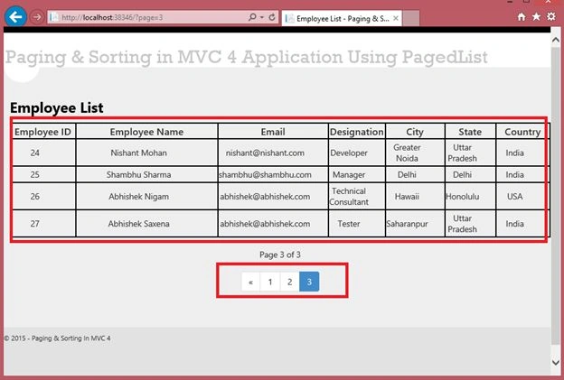
Task: Select the active page 3 button
Action: pos(309,282)
